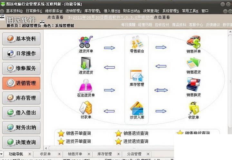Select 财务出纳 in the sidebar

[x=21, y=127]
